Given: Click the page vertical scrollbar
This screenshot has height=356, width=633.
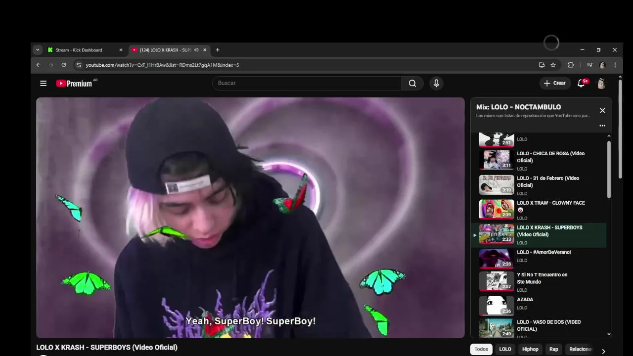Looking at the screenshot, I should pyautogui.click(x=620, y=129).
